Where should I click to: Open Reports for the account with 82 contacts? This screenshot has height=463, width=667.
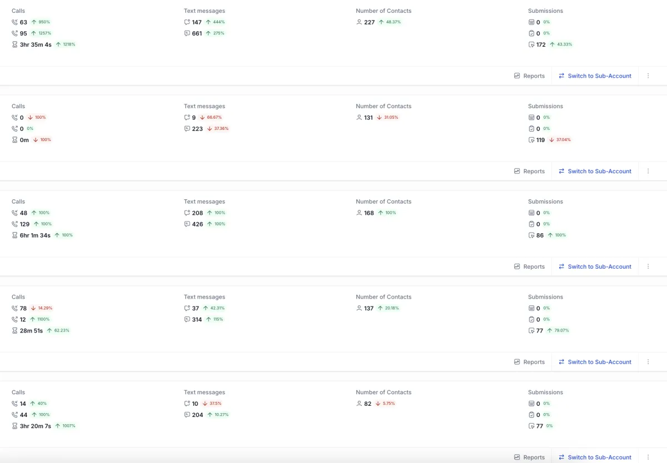coord(529,457)
